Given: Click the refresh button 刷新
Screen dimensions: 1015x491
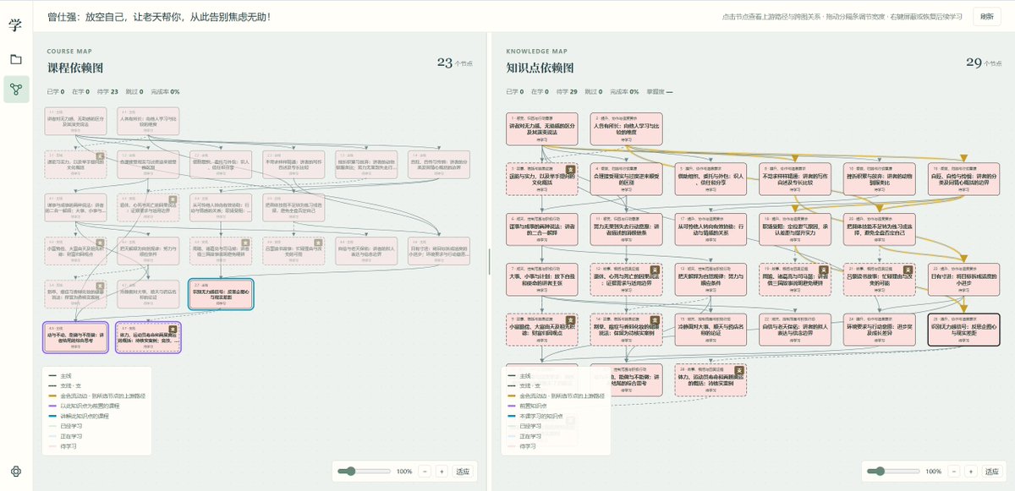Looking at the screenshot, I should [987, 16].
